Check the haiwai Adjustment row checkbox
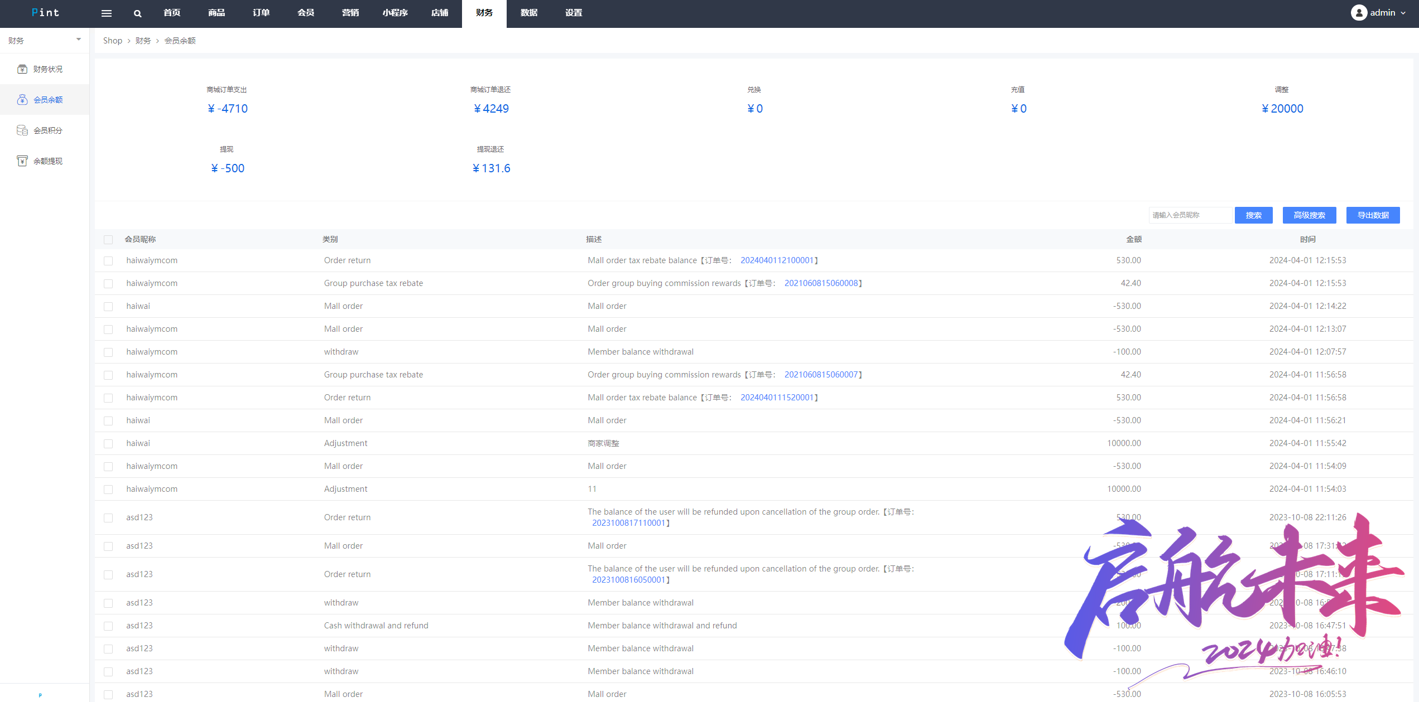 (x=108, y=444)
